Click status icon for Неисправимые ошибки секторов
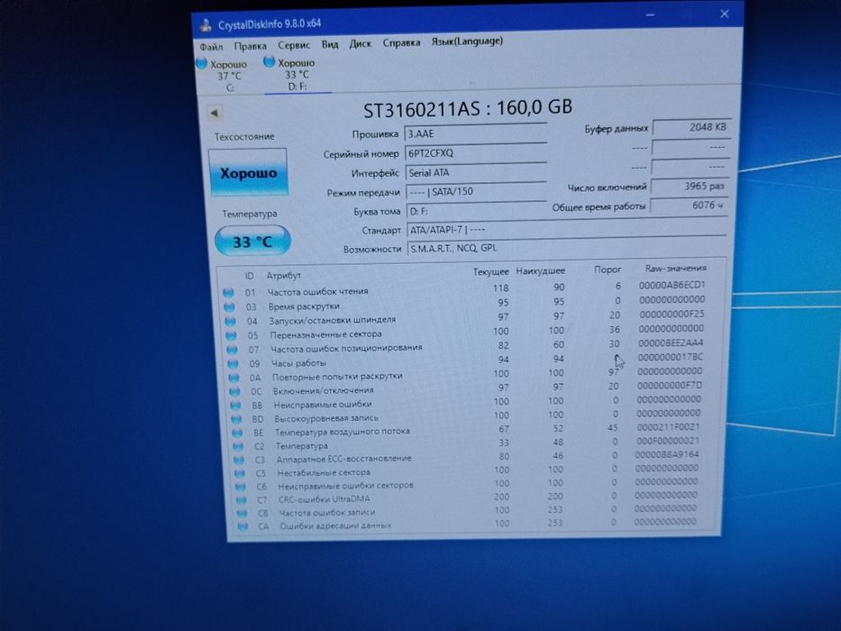This screenshot has width=841, height=631. 241,487
